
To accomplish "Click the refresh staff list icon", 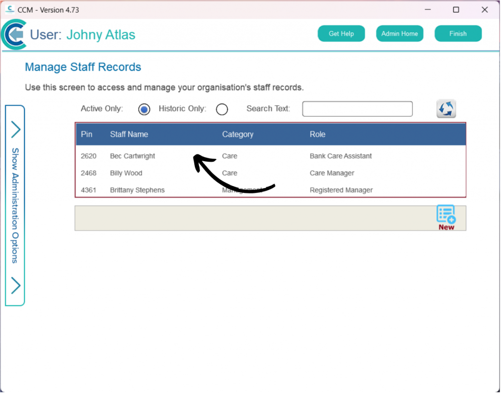I will click(446, 109).
